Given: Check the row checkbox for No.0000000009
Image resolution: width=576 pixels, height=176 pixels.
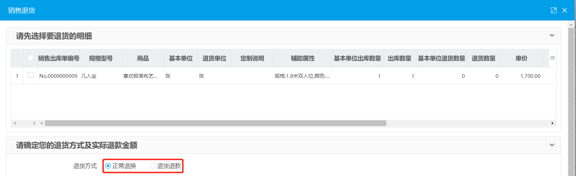Looking at the screenshot, I should click(x=31, y=75).
